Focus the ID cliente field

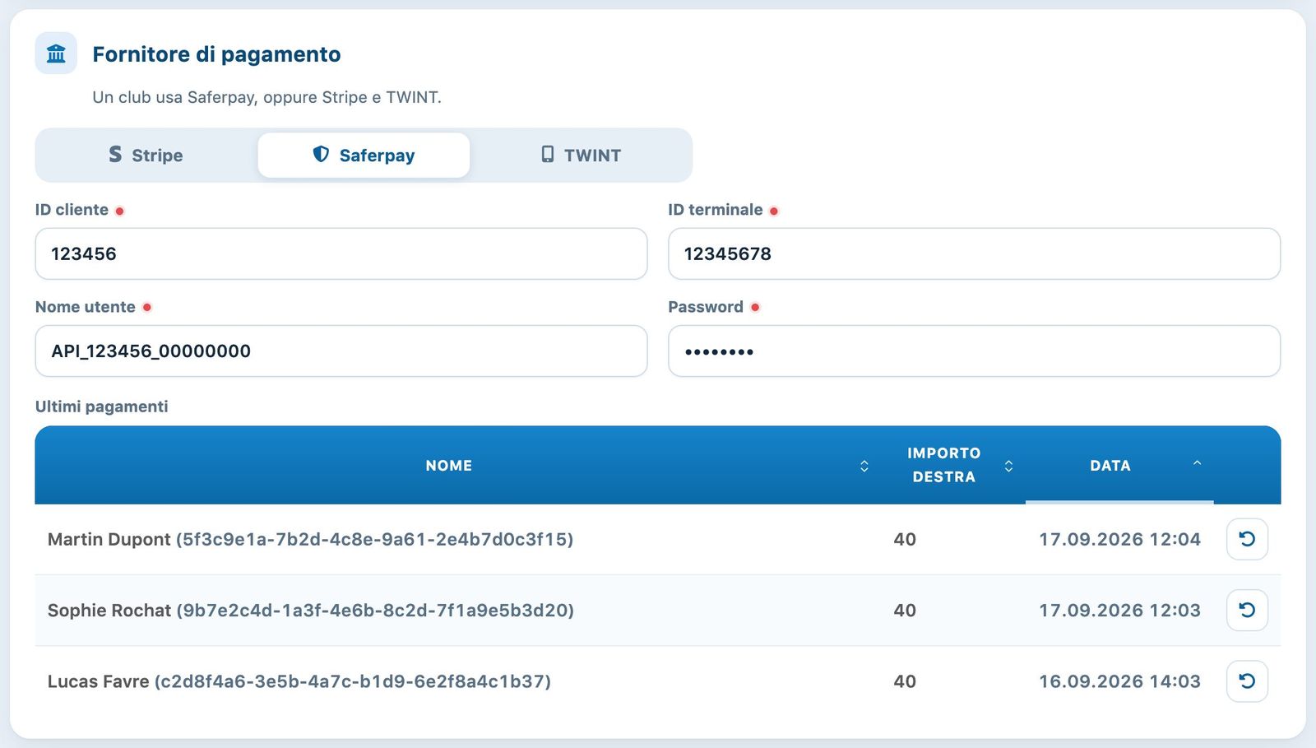coord(341,253)
